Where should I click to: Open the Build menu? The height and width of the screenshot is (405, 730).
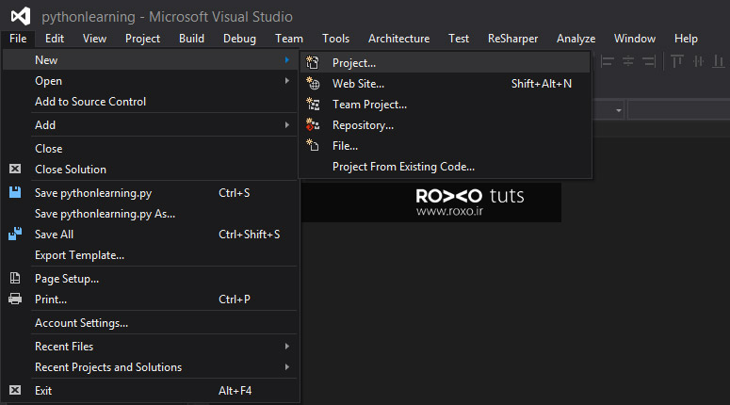pyautogui.click(x=191, y=39)
